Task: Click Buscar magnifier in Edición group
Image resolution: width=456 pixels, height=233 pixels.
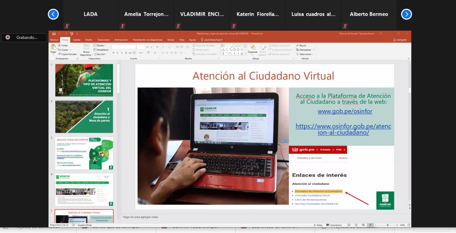Action: pyautogui.click(x=301, y=46)
